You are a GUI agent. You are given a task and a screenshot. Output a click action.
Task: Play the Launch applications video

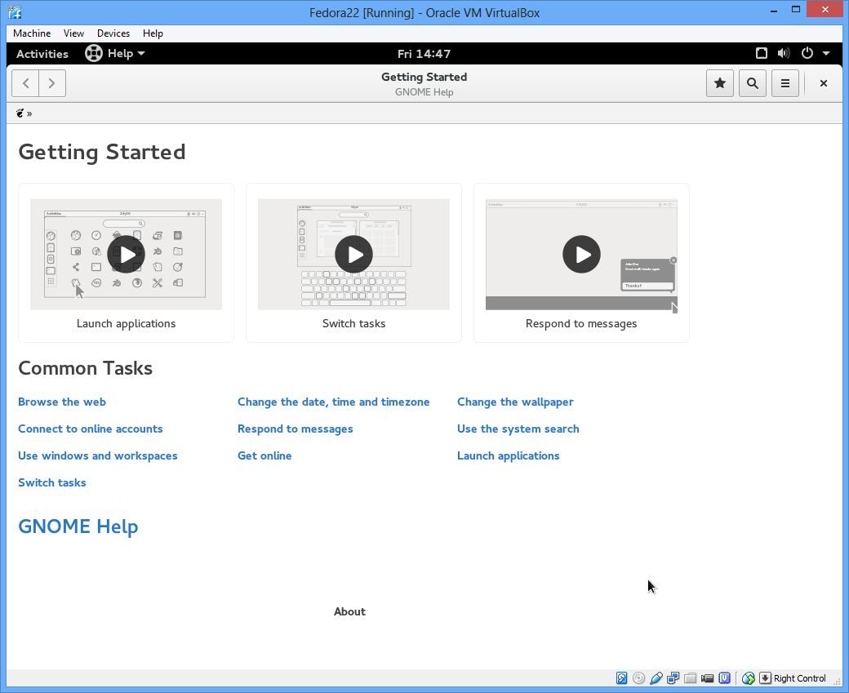[x=127, y=255]
